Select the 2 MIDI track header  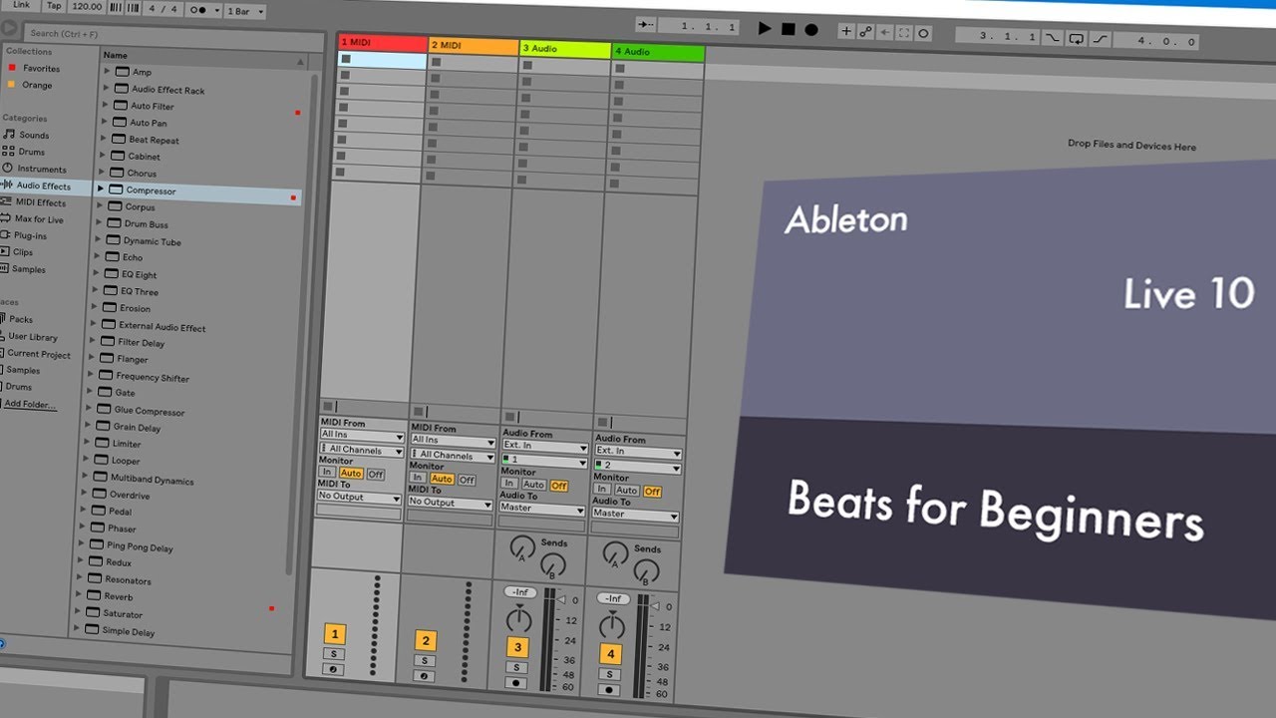pyautogui.click(x=474, y=46)
